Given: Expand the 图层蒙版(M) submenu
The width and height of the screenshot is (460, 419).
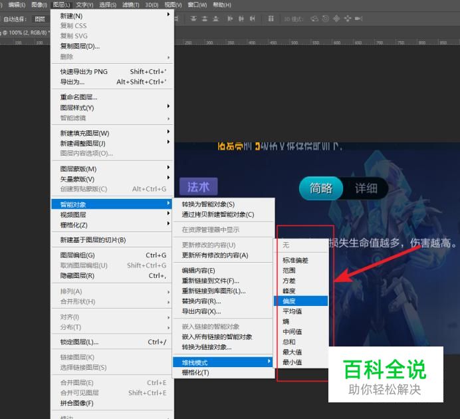Looking at the screenshot, I should (112, 169).
